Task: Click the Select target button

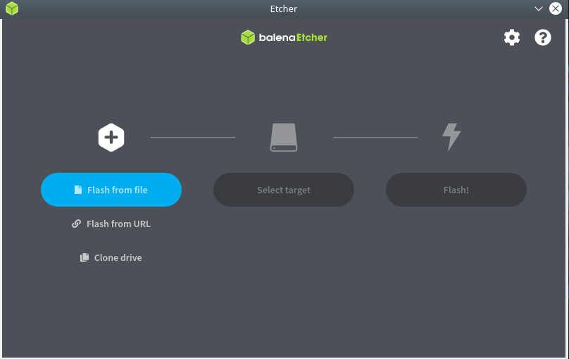Action: [284, 190]
